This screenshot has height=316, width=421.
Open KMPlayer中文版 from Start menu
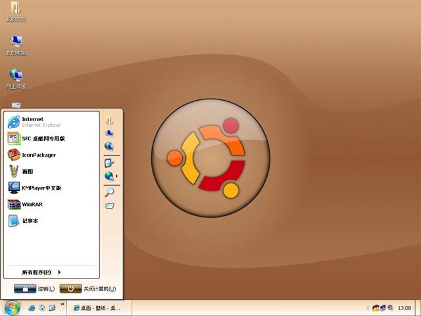(51, 188)
